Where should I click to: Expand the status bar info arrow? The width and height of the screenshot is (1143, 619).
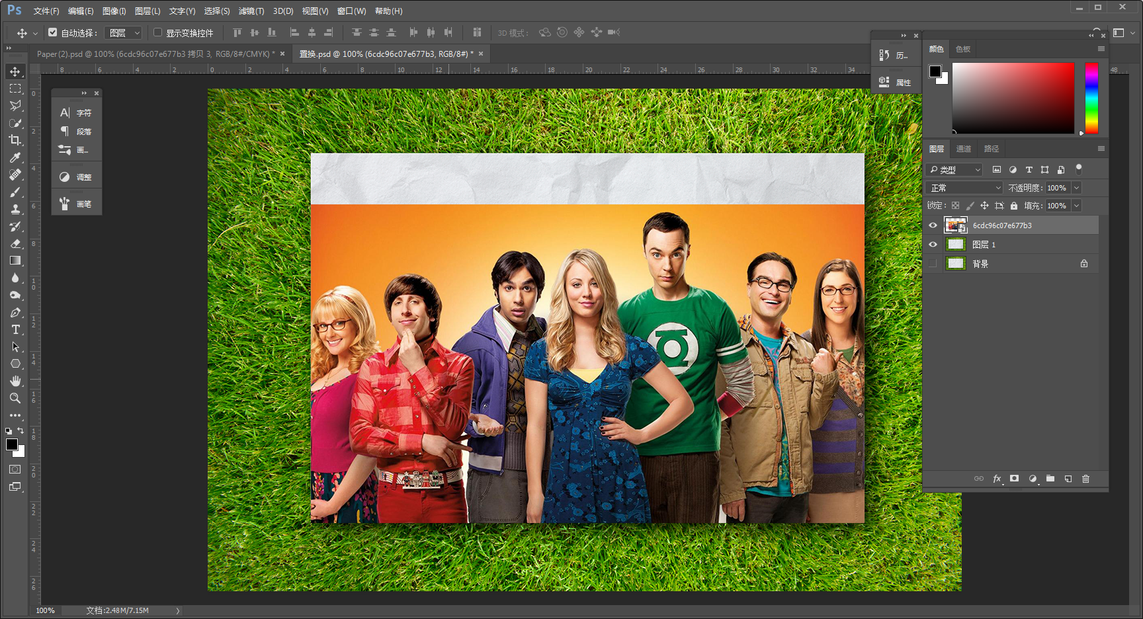coord(178,610)
